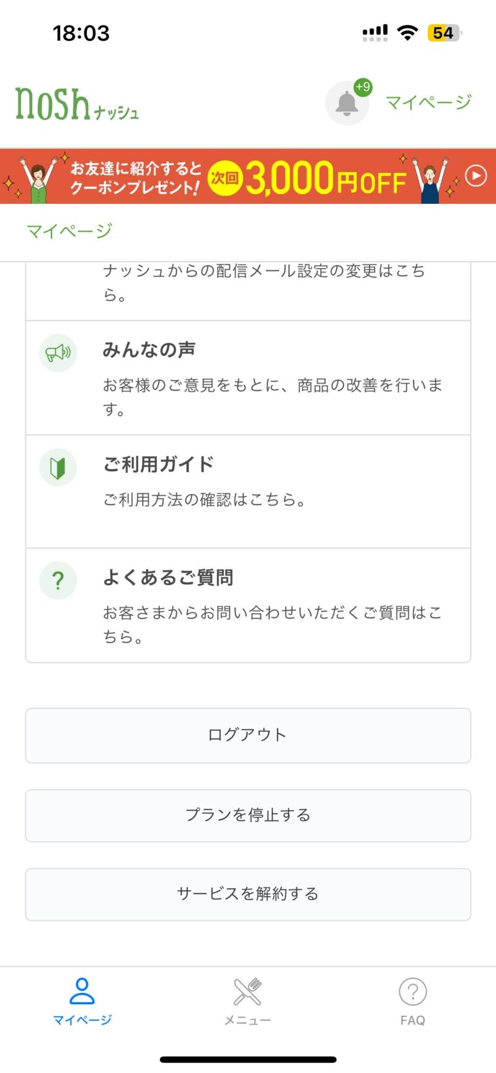Tap the megaphone icon for みんなの声

coord(58,353)
